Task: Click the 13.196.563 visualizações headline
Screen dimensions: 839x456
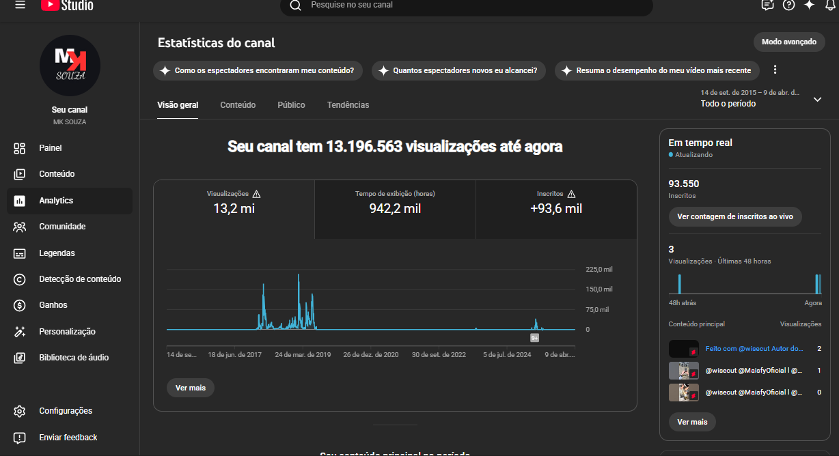Action: (x=395, y=147)
